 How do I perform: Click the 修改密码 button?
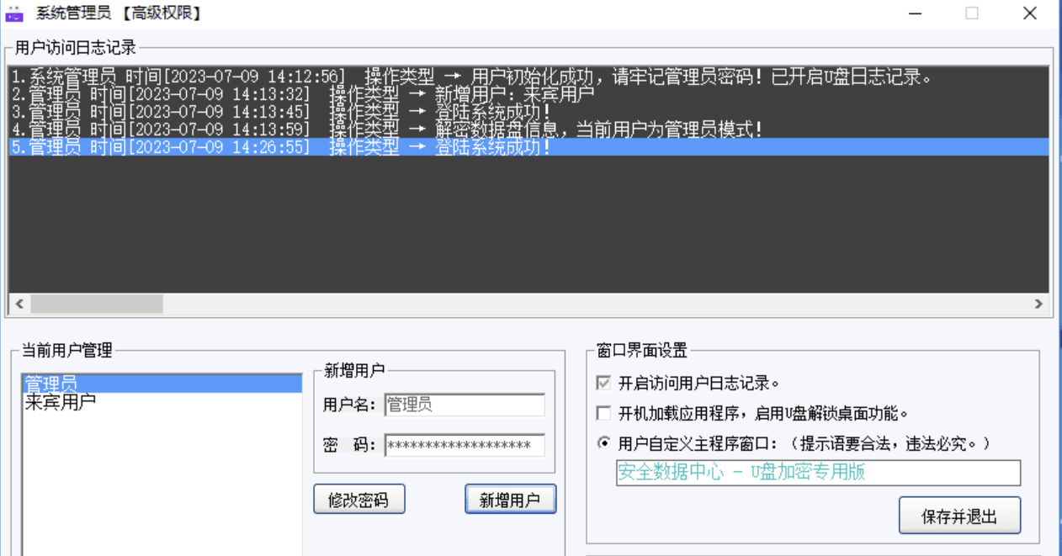pyautogui.click(x=358, y=499)
